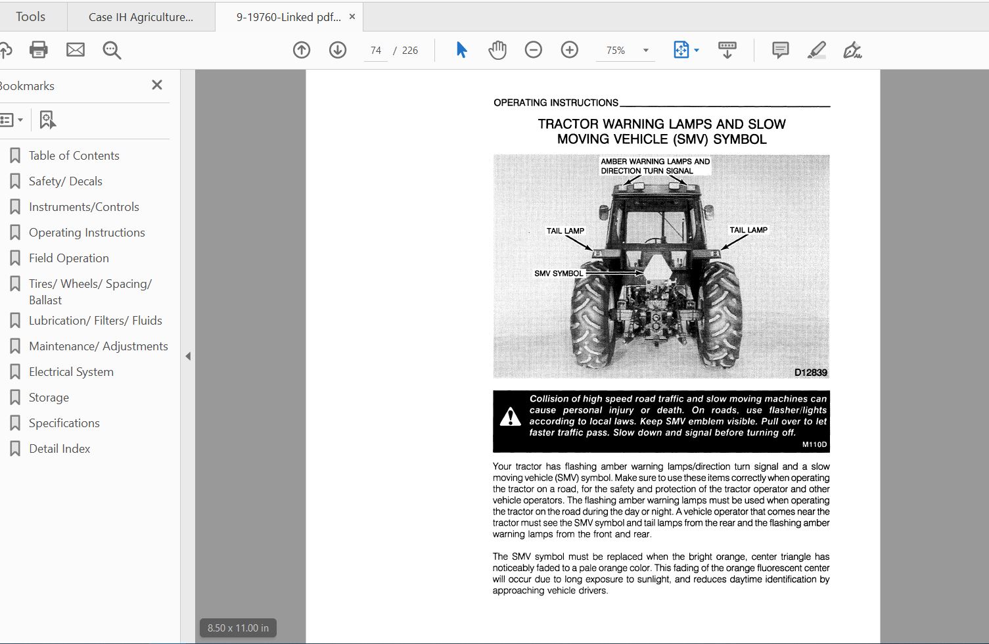The image size is (989, 644).
Task: Open the Electrical System bookmark
Action: click(71, 372)
